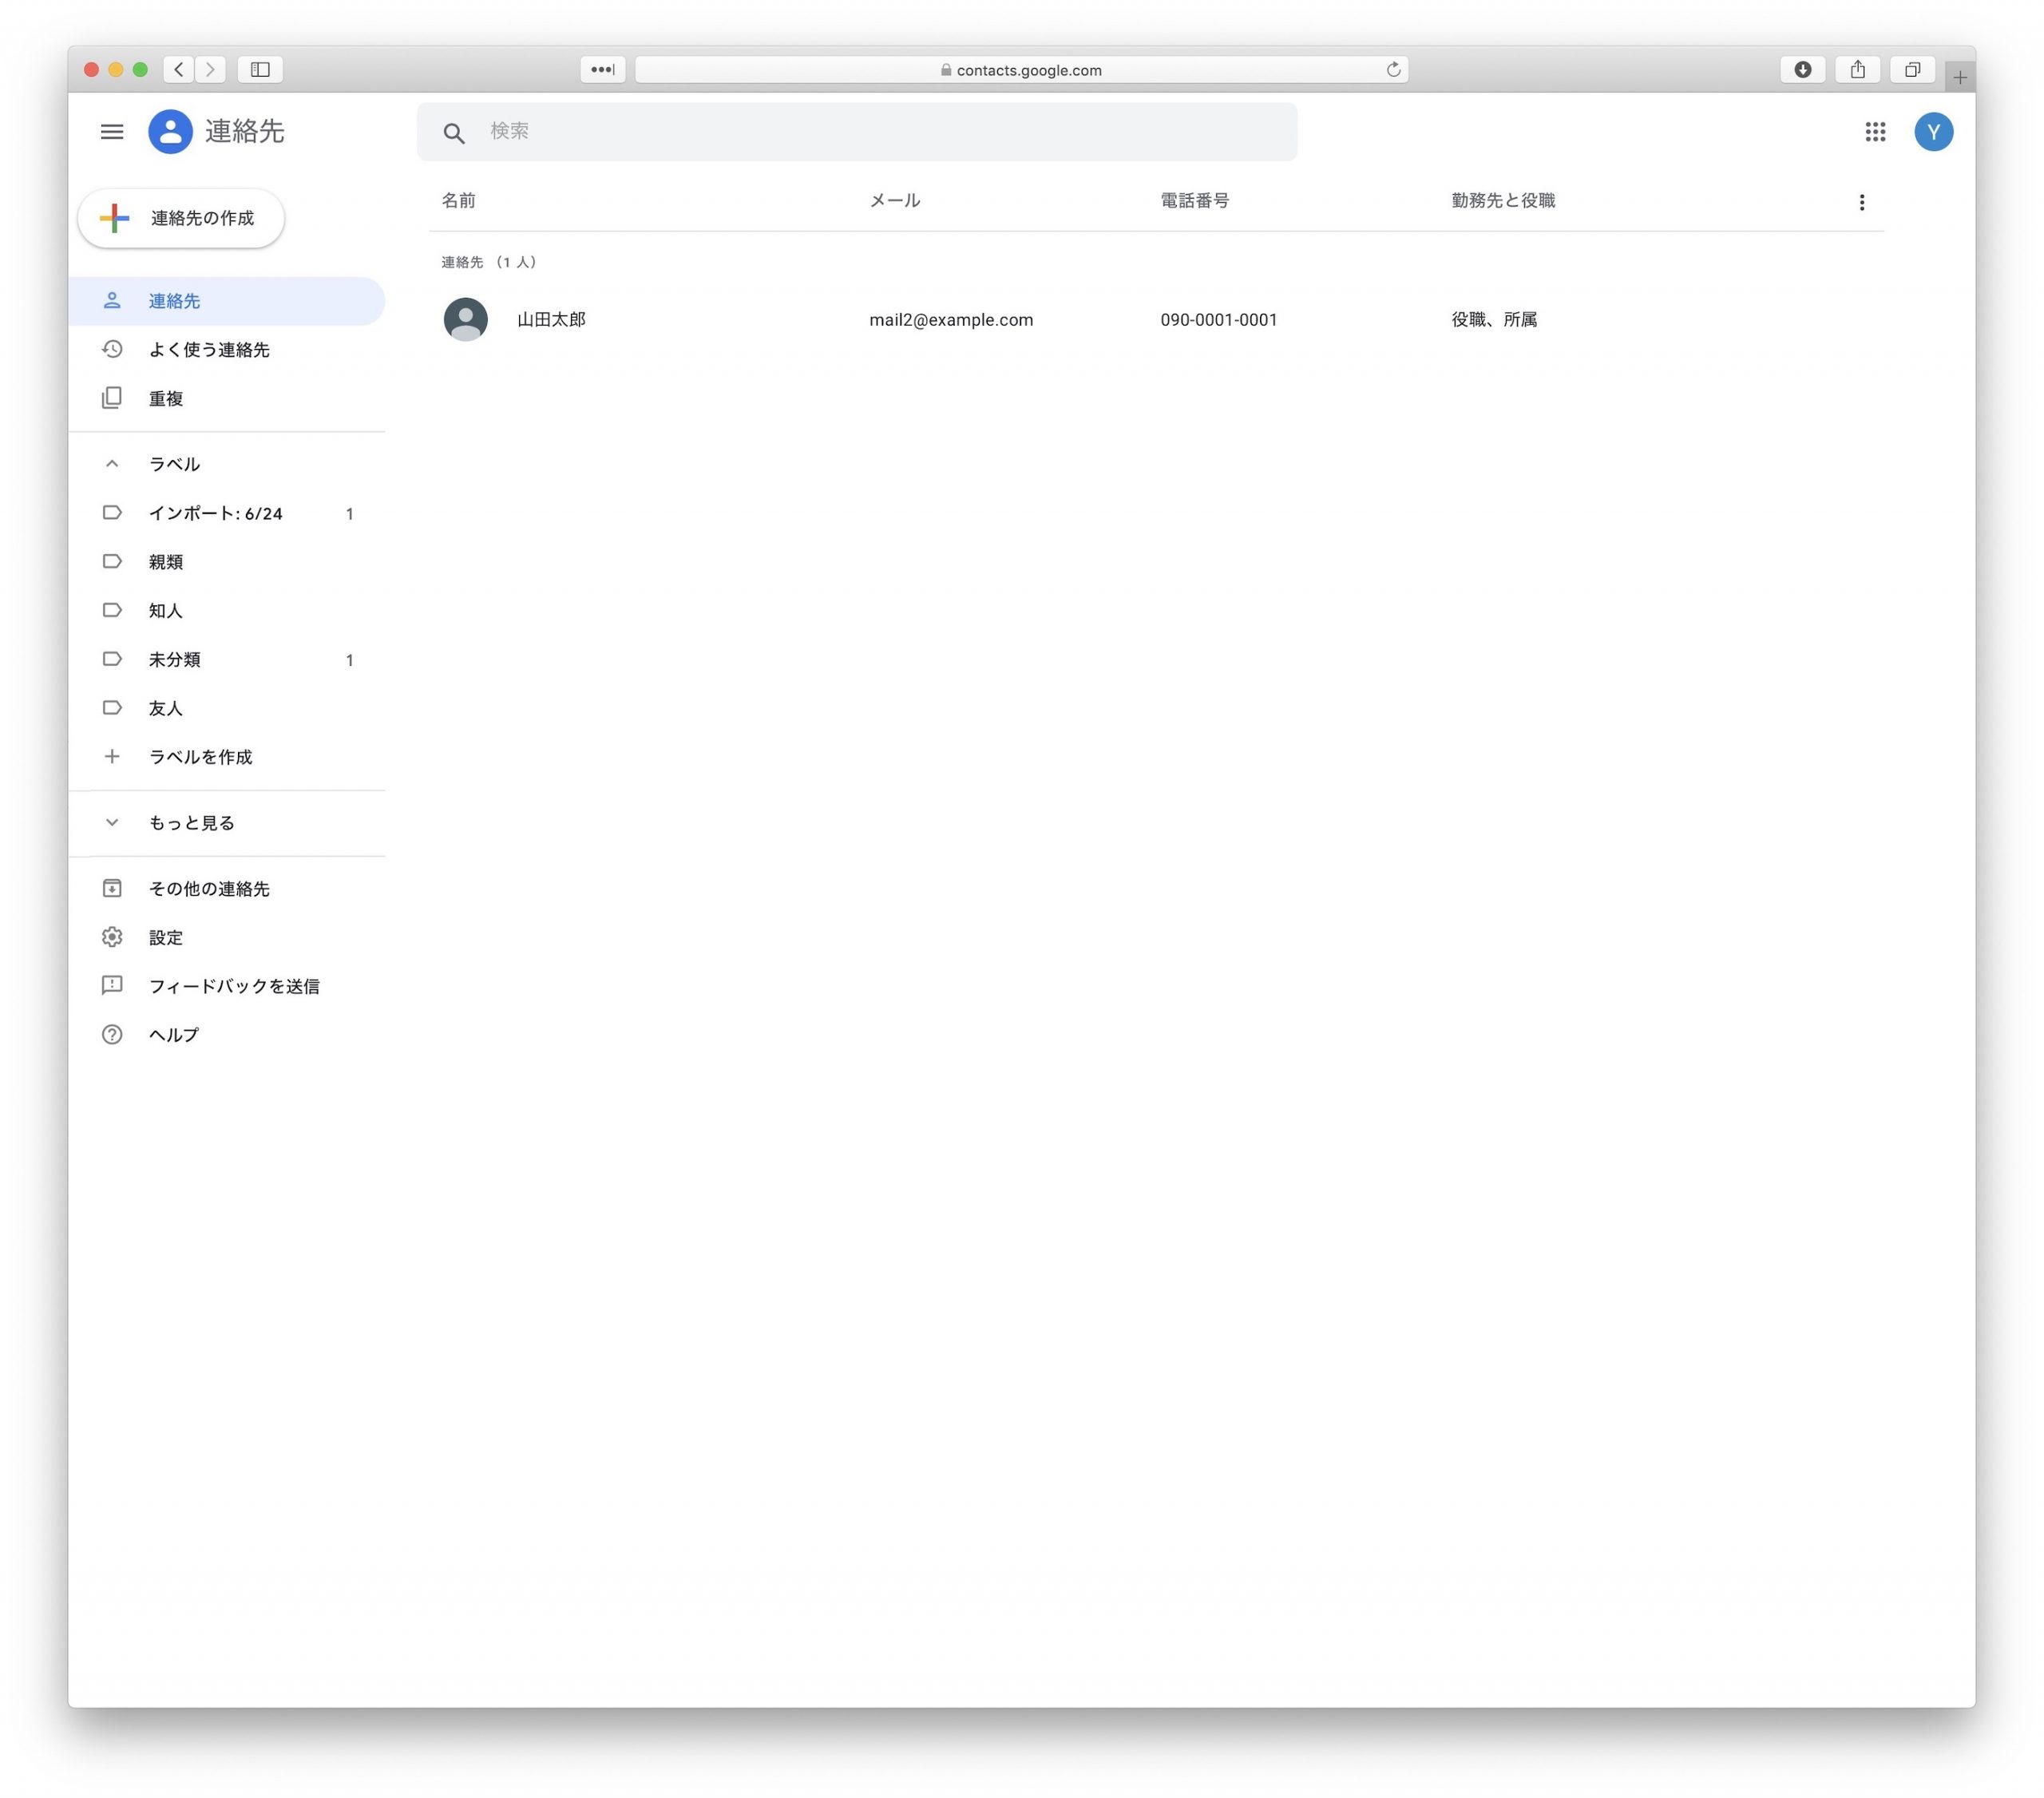Viewport: 2044px width, 1798px height.
Task: Open Help (ヘルプ) from the sidebar
Action: [x=173, y=1035]
